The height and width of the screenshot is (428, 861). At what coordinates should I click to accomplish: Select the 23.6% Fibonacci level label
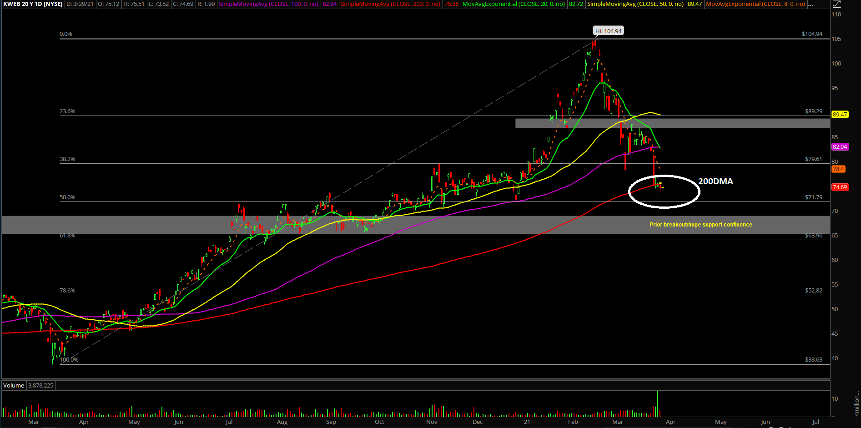pos(67,111)
